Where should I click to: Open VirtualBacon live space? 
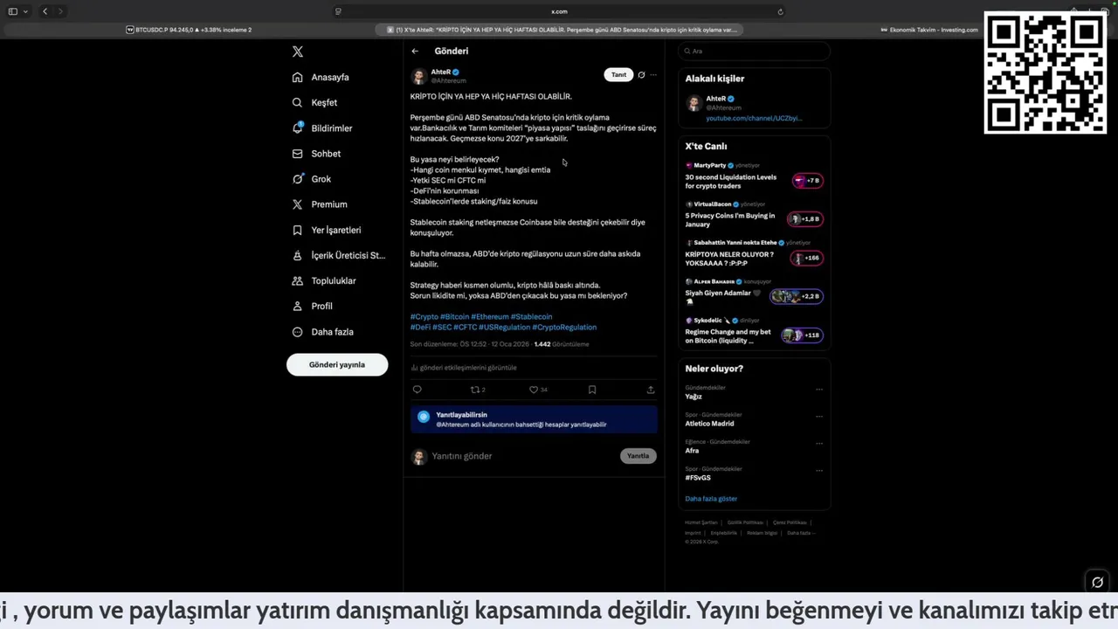pyautogui.click(x=754, y=215)
